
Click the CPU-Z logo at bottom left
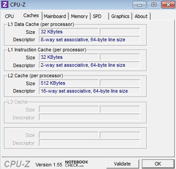[x=17, y=164]
